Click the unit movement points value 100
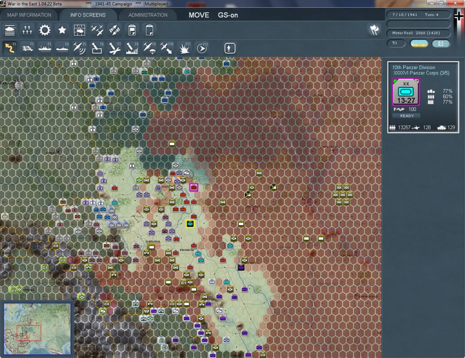Image resolution: width=465 pixels, height=358 pixels. (412, 109)
